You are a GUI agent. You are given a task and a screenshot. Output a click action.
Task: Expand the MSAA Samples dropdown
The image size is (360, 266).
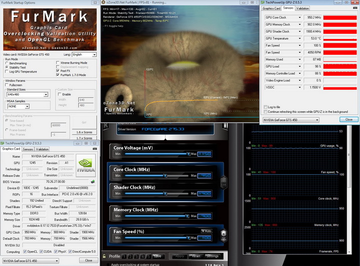point(28,106)
